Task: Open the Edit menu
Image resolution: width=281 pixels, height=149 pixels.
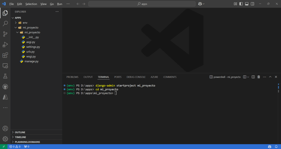Action: (x=19, y=4)
